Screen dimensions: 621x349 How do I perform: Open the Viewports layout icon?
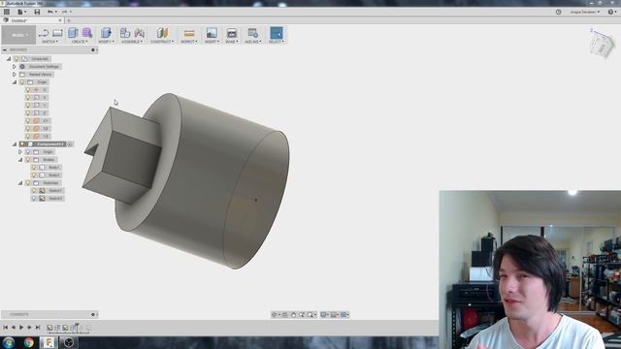click(343, 314)
